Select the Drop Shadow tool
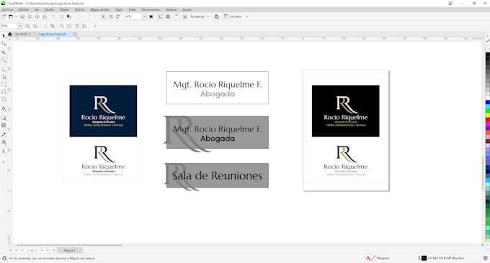Viewport: 490px width, 263px height. click(x=4, y=118)
